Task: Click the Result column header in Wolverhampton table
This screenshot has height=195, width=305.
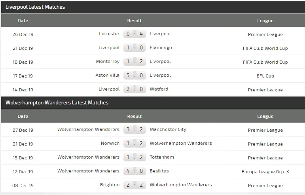Action: pyautogui.click(x=134, y=116)
